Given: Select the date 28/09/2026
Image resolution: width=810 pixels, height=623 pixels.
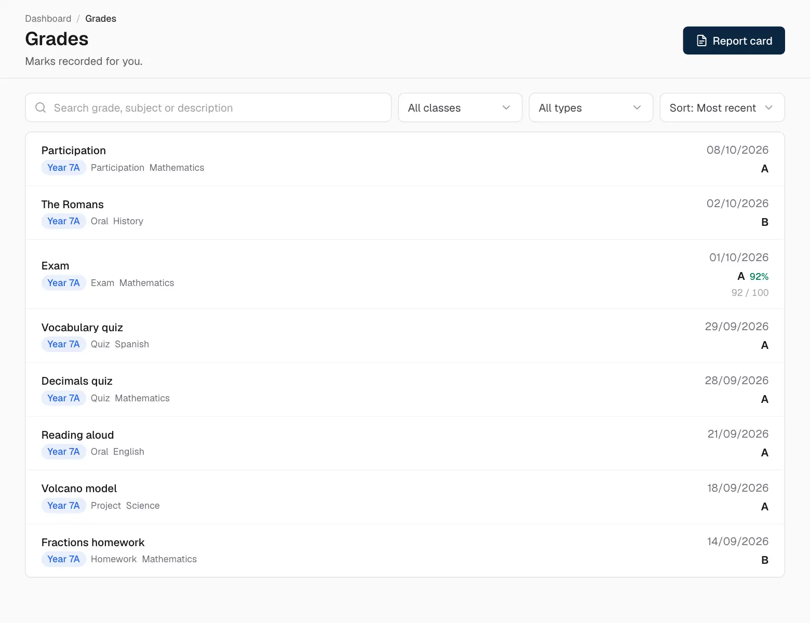Looking at the screenshot, I should click(736, 381).
